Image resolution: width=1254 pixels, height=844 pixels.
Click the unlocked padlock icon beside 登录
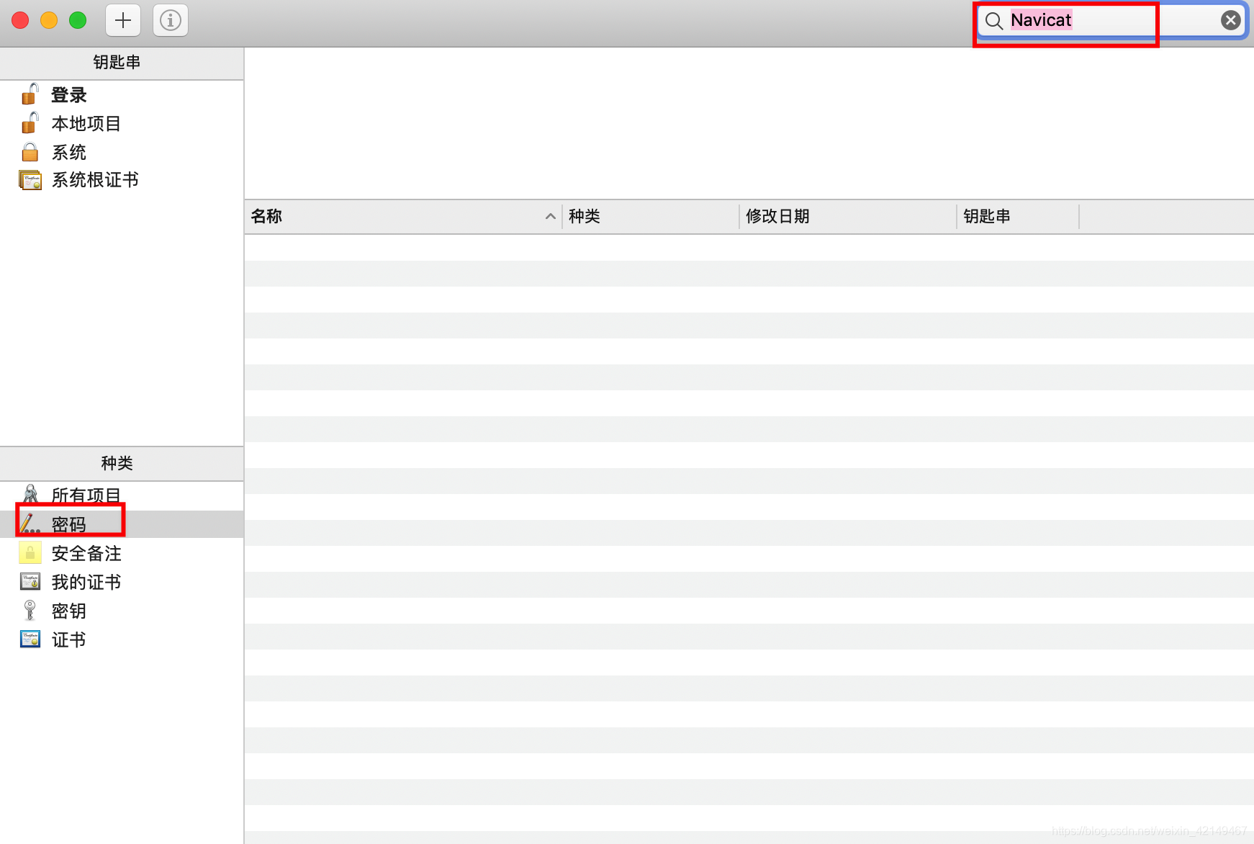pos(30,94)
